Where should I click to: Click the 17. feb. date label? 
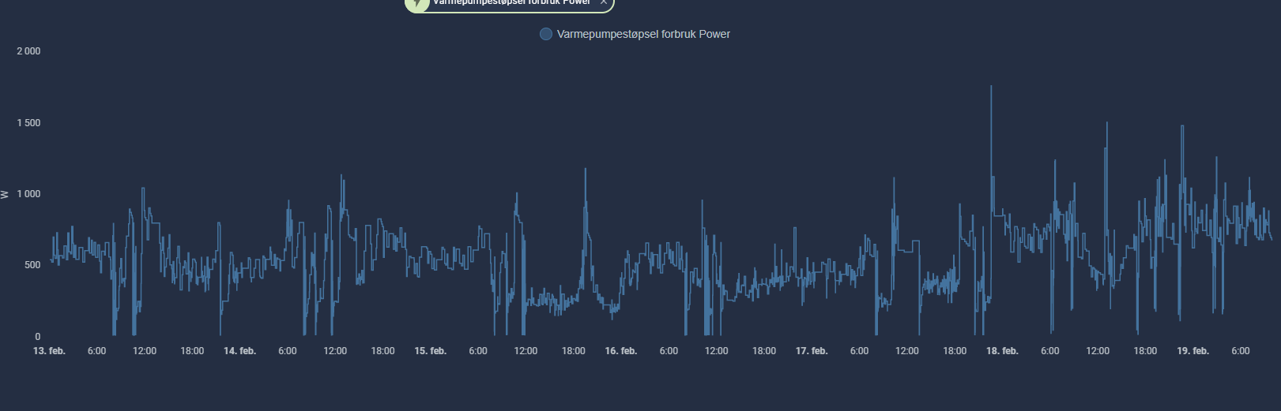click(x=812, y=351)
